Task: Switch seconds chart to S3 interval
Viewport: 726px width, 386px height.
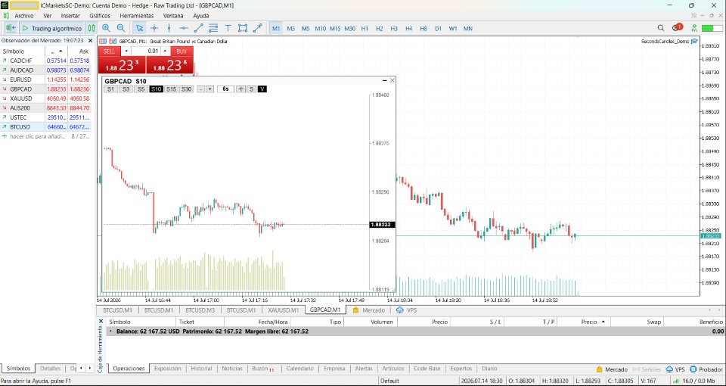Action: click(126, 89)
